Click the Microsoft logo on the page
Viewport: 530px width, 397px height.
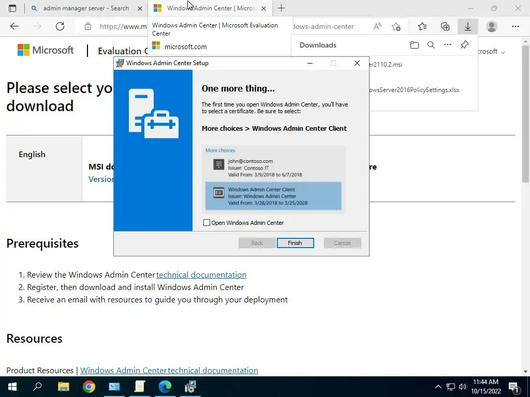coord(46,50)
